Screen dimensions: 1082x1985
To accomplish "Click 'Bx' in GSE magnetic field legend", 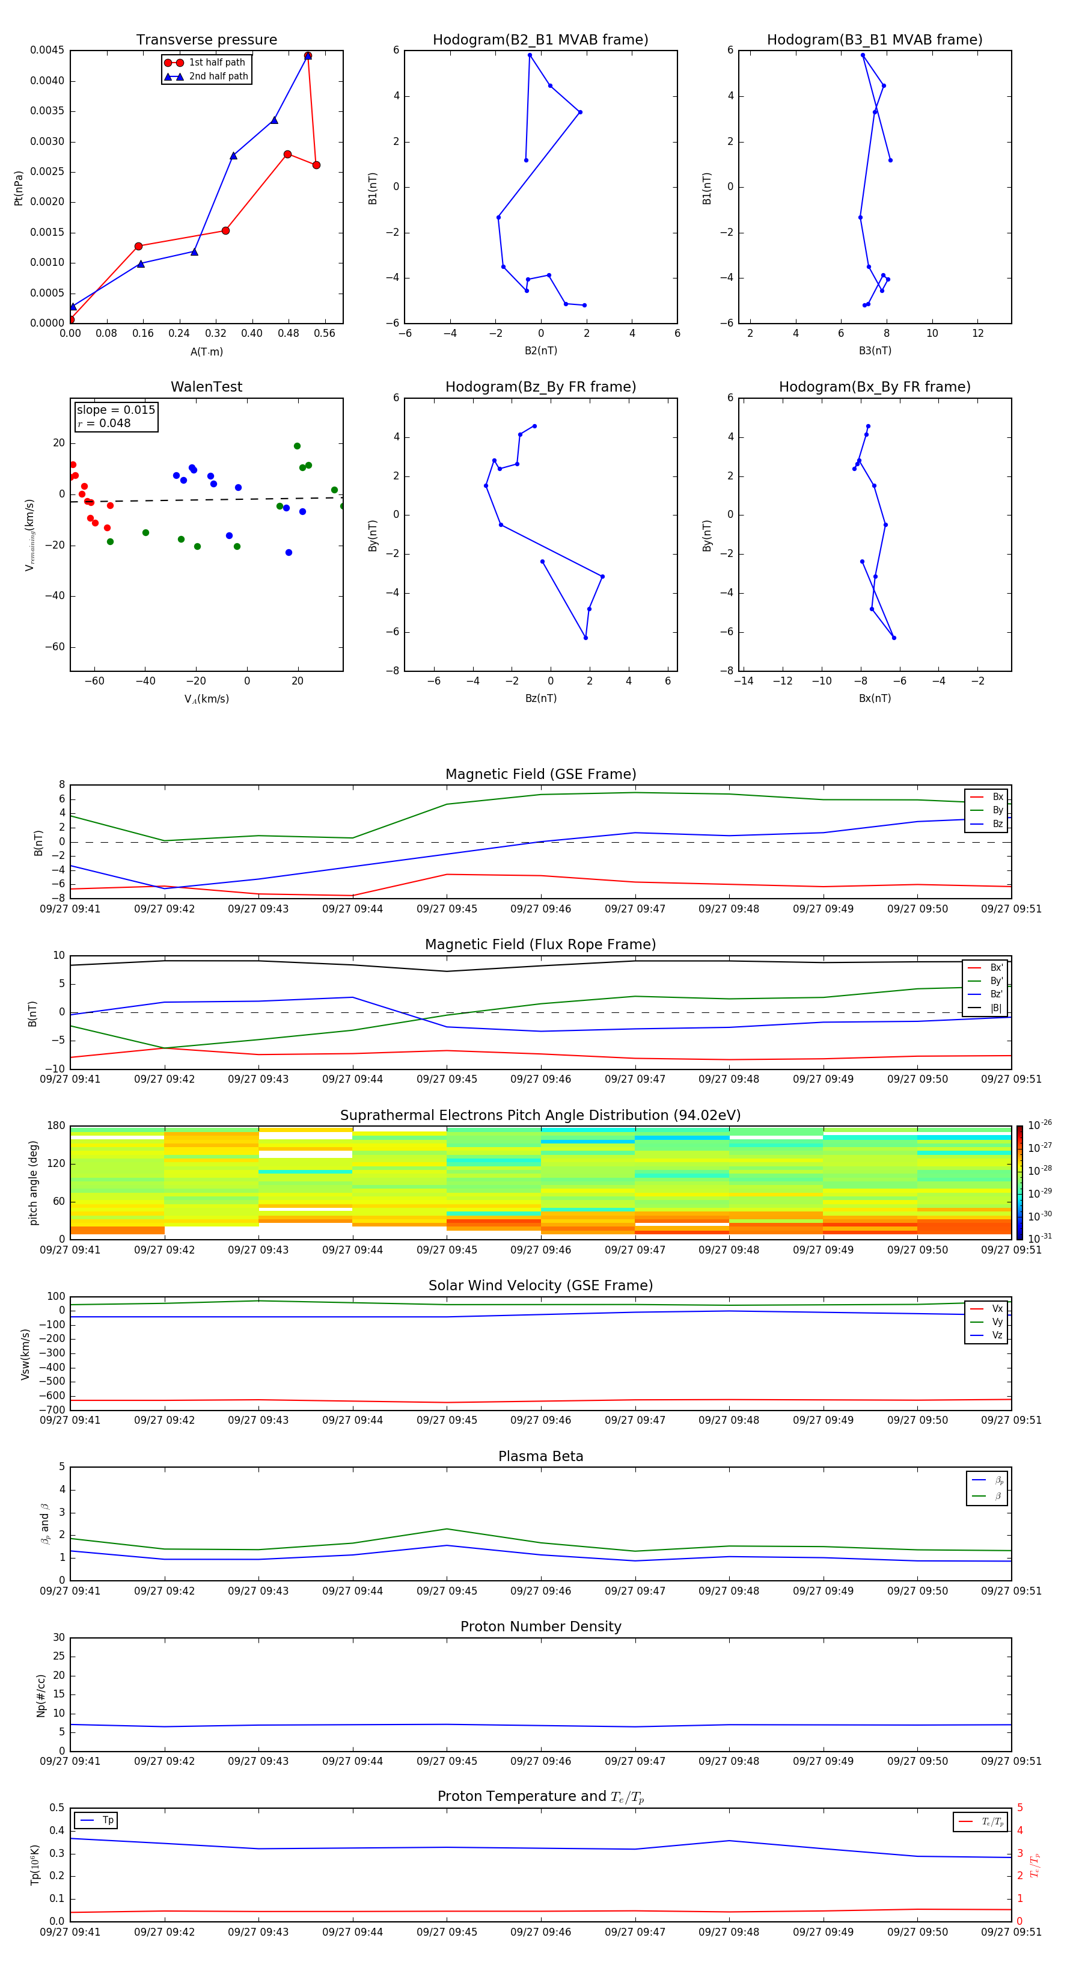I will click(x=986, y=797).
